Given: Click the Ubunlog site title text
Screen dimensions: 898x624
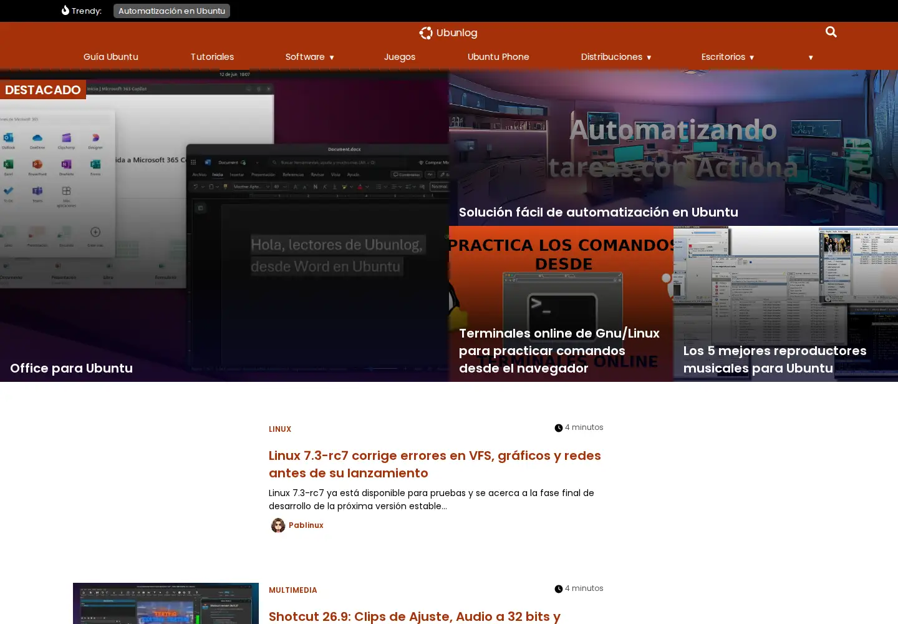Looking at the screenshot, I should 456,33.
